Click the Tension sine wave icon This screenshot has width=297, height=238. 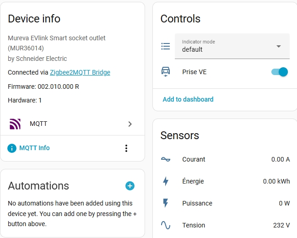click(166, 225)
